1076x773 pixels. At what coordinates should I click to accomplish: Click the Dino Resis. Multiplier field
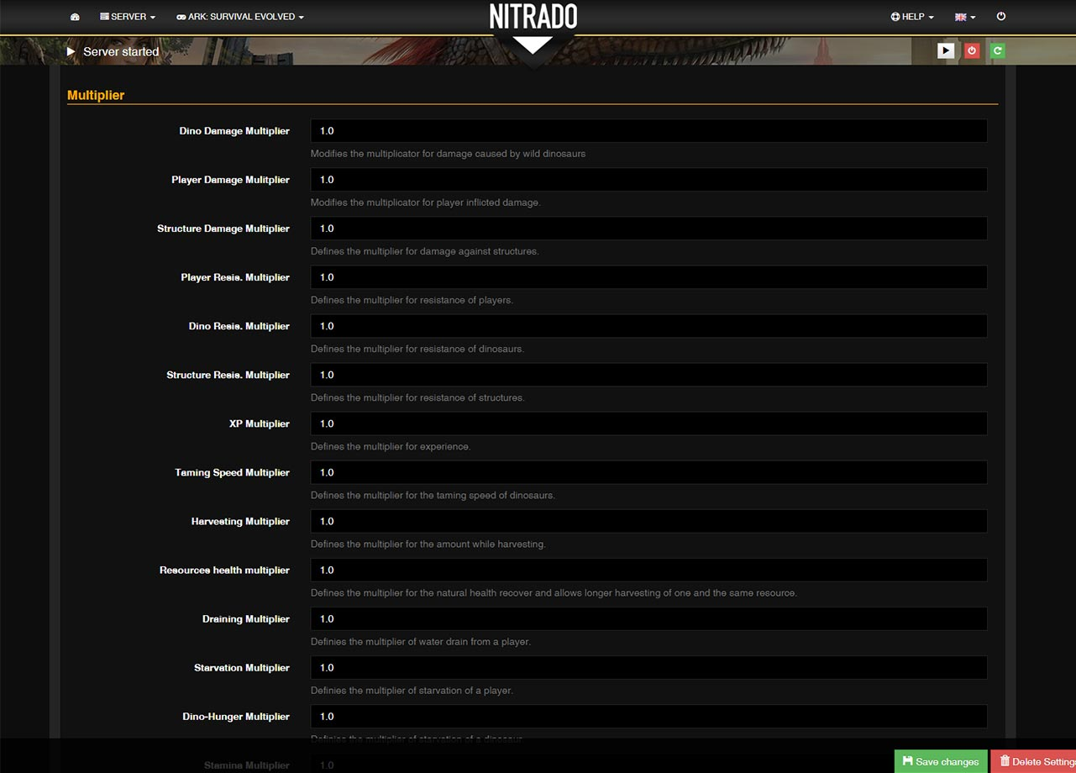[x=648, y=326]
